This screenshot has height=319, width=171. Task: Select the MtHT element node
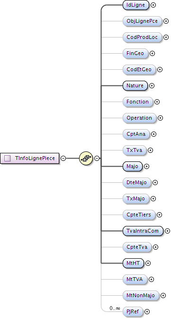133,263
